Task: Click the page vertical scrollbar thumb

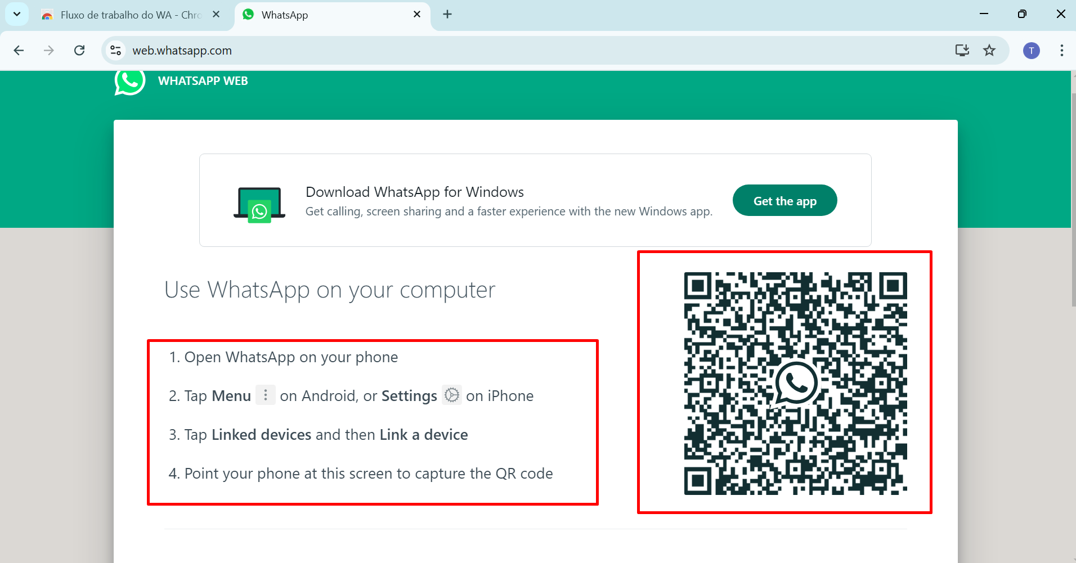Action: [x=1073, y=200]
